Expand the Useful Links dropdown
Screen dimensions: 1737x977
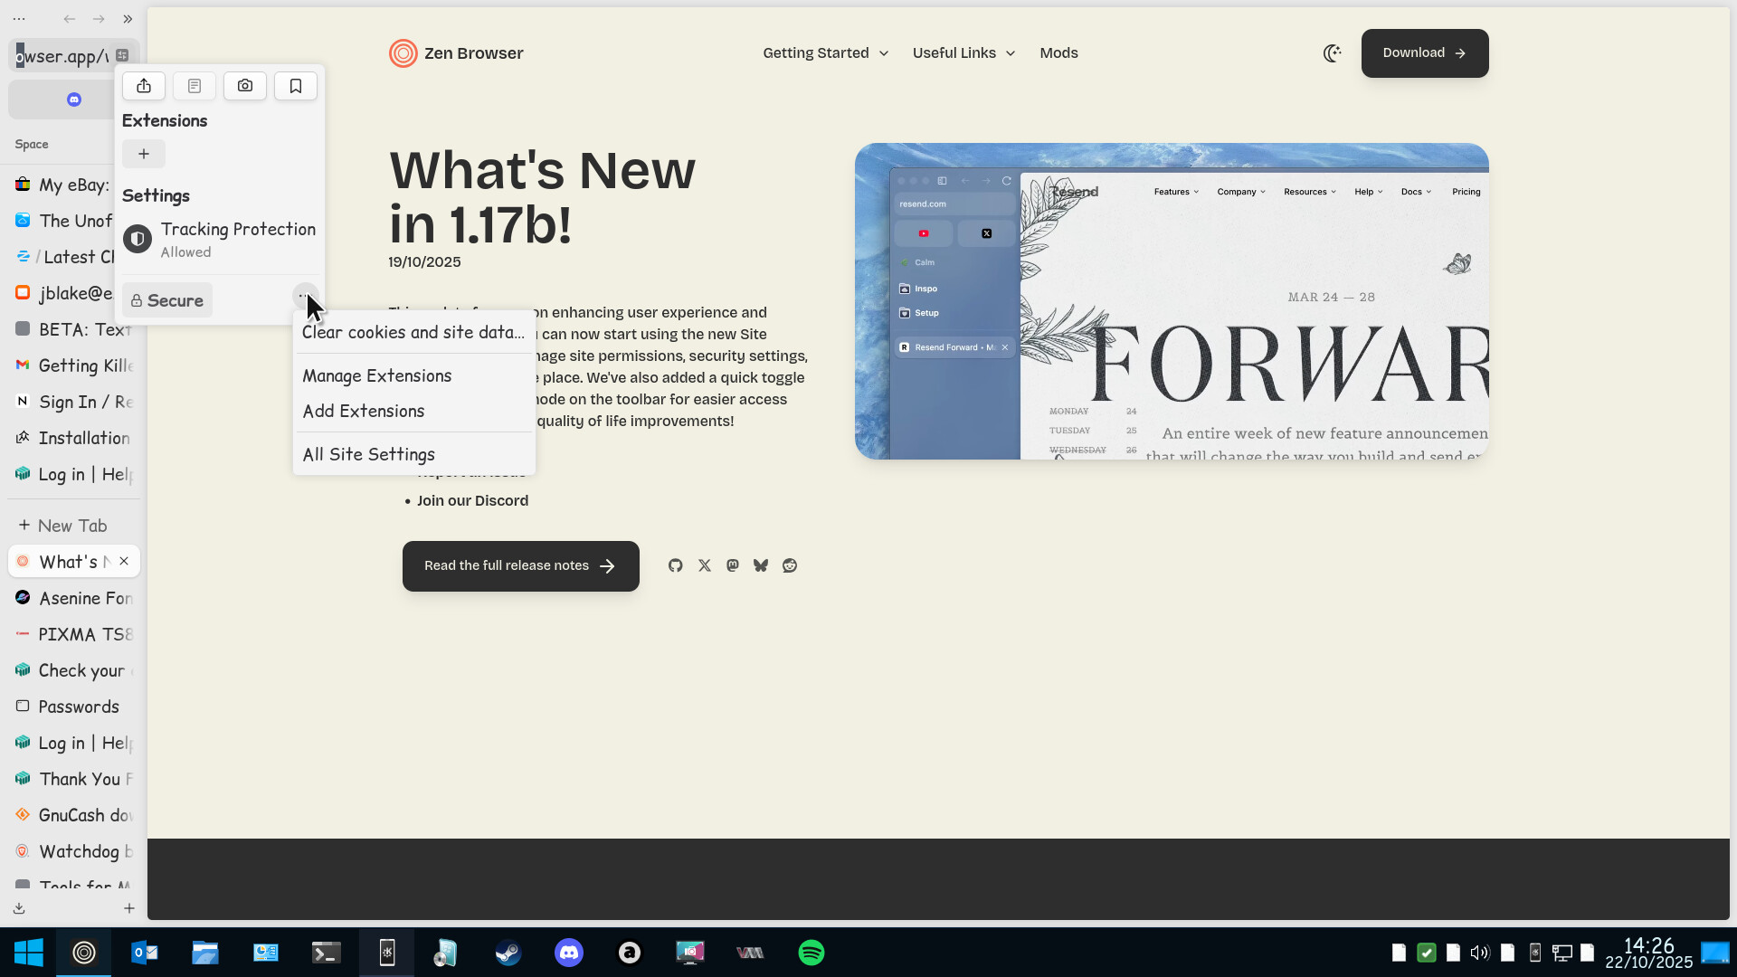coord(963,53)
